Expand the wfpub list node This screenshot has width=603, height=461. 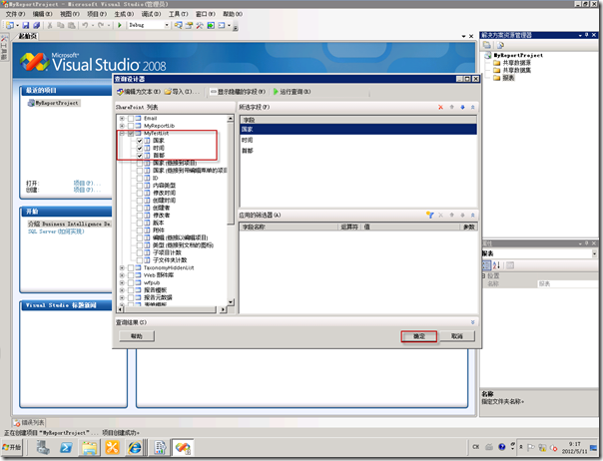[122, 282]
